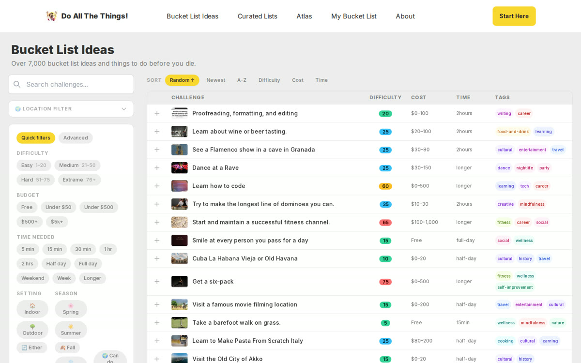Click difficulty badge 60 on code row
The height and width of the screenshot is (363, 581).
385,186
